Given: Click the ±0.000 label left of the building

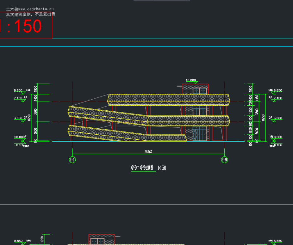Looking at the screenshot, I should [19, 137].
